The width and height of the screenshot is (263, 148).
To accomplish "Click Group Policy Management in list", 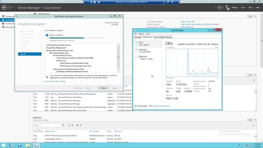I will click(56, 48).
